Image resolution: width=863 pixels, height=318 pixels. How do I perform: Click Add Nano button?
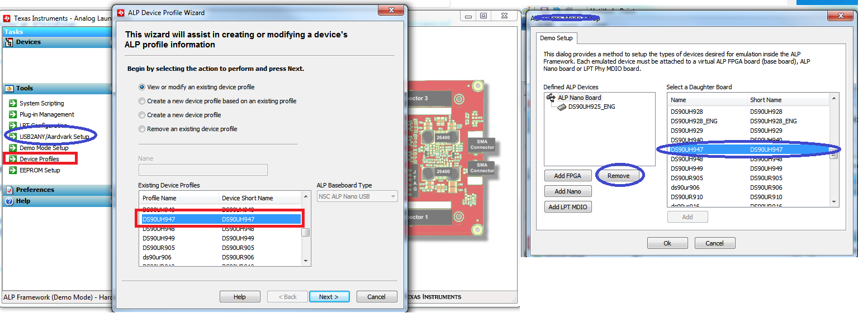pyautogui.click(x=567, y=191)
